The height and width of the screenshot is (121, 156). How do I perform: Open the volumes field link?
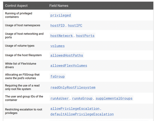tap(57, 46)
